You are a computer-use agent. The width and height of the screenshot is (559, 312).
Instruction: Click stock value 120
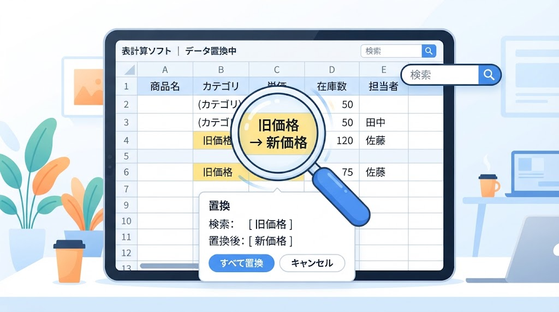344,140
